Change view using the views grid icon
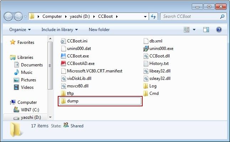 pos(186,30)
